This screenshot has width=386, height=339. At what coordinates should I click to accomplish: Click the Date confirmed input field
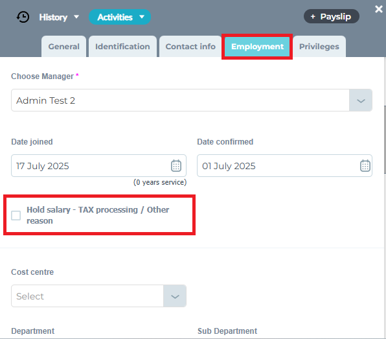click(284, 165)
